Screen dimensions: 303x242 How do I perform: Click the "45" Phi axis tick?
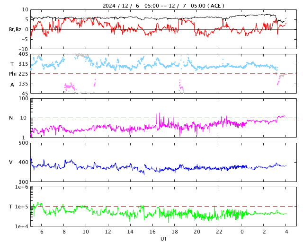click(x=25, y=94)
